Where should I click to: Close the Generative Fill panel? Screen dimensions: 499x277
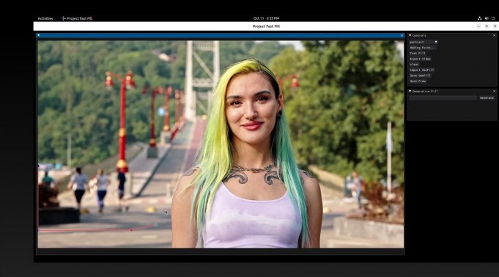494,91
